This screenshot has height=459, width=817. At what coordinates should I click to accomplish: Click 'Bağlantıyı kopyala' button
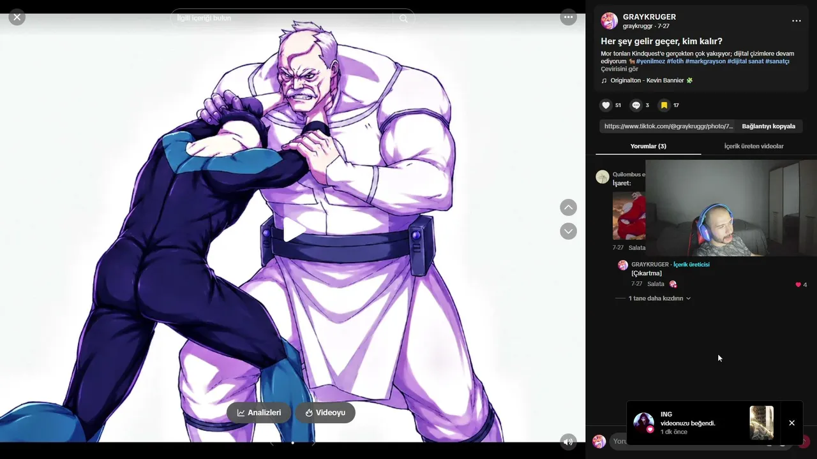(768, 126)
